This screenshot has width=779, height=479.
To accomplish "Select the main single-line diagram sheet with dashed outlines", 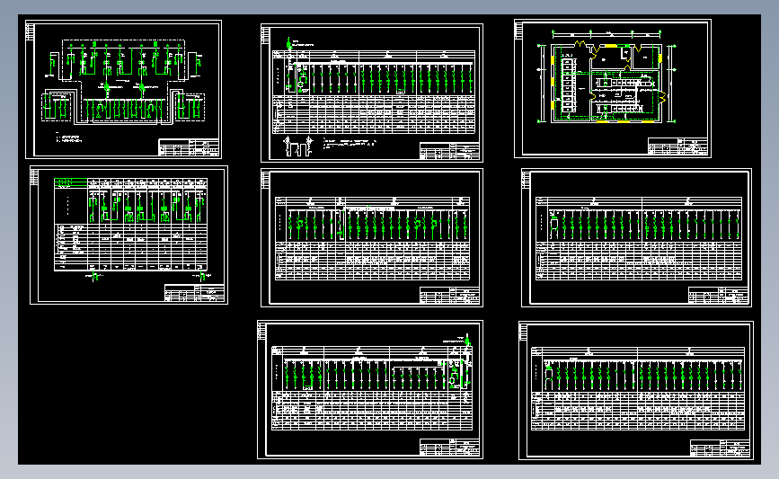I will (123, 90).
